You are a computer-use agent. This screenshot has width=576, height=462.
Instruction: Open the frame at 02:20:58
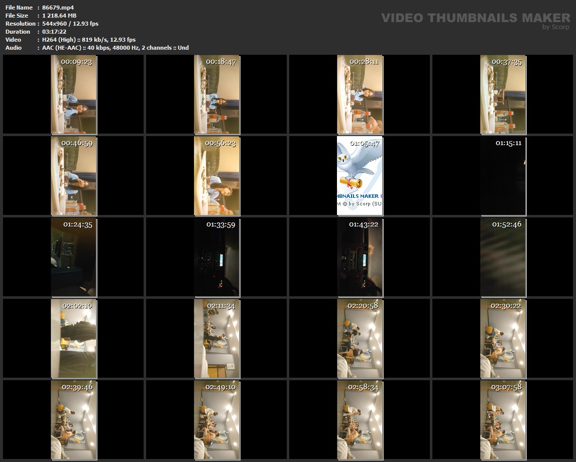[x=360, y=338]
